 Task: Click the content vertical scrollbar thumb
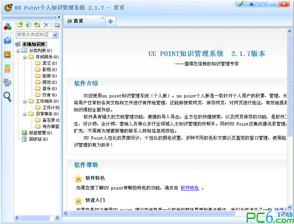290,85
